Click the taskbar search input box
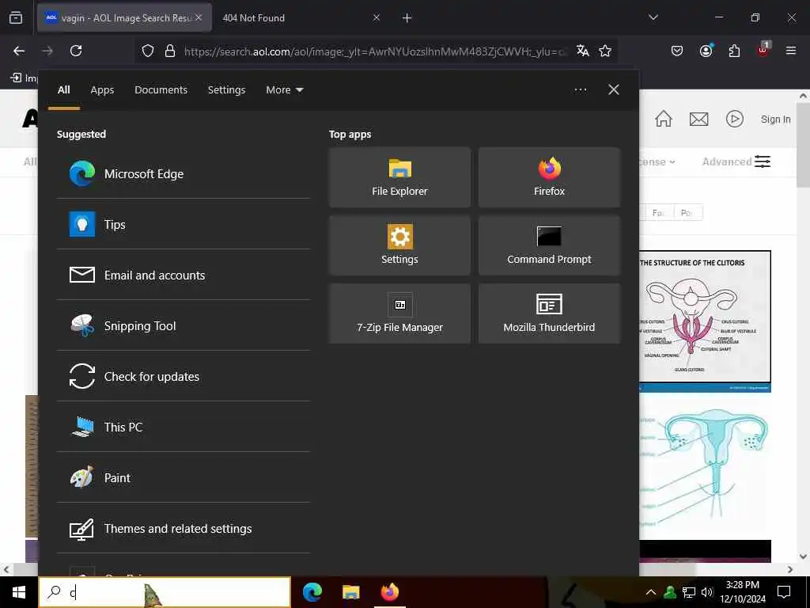 tap(165, 592)
